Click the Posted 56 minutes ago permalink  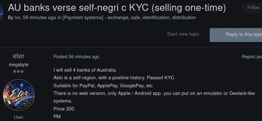click(x=76, y=57)
